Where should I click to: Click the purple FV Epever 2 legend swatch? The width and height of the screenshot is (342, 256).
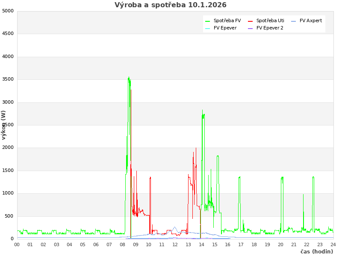pyautogui.click(x=251, y=28)
